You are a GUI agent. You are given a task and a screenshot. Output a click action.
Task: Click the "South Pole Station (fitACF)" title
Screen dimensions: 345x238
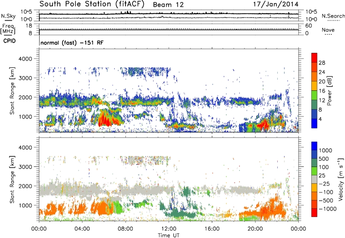point(92,4)
